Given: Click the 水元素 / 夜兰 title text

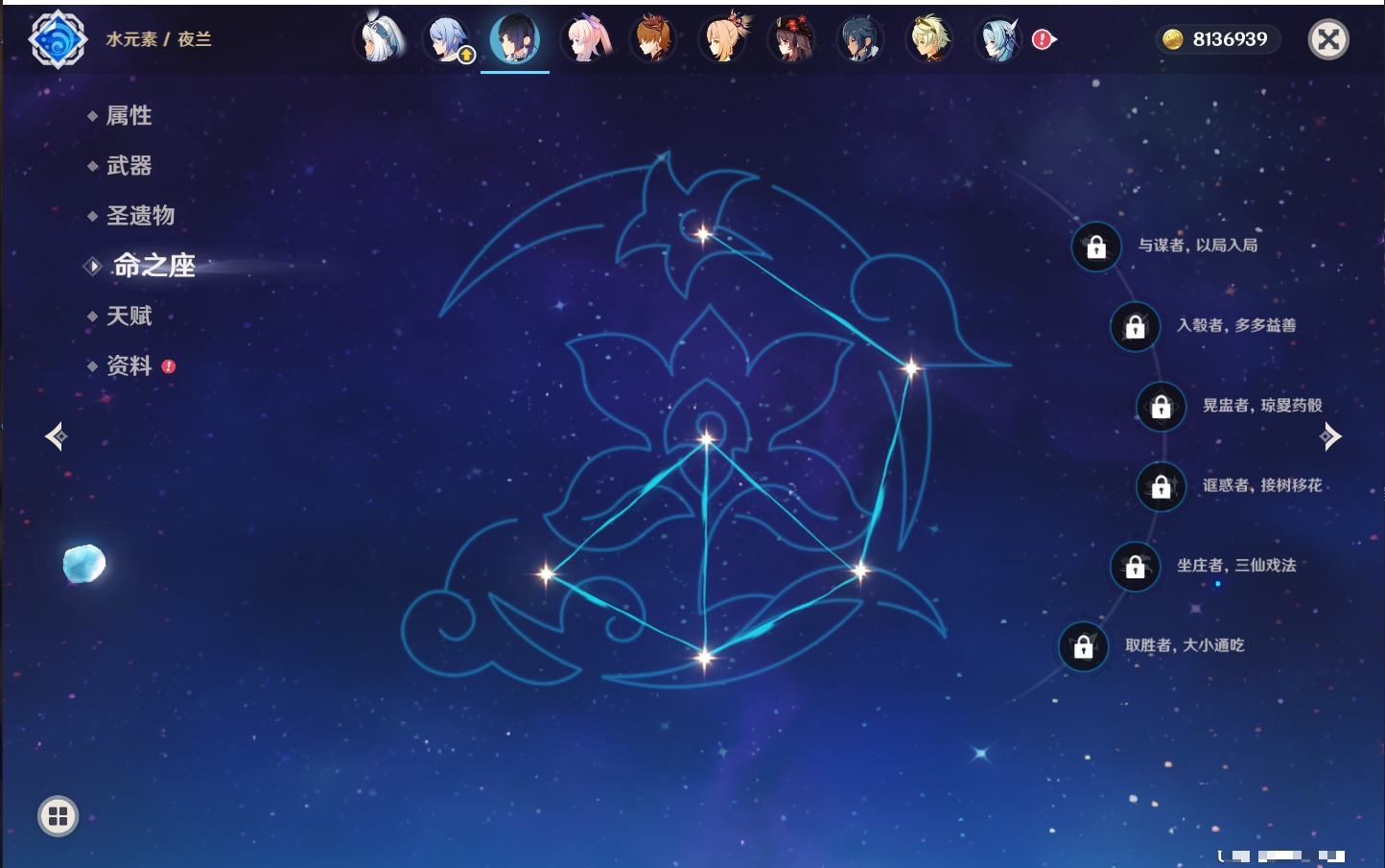Looking at the screenshot, I should pyautogui.click(x=158, y=39).
